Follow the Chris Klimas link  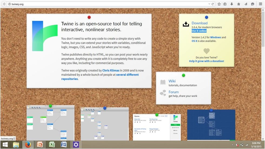pyautogui.click(x=111, y=70)
